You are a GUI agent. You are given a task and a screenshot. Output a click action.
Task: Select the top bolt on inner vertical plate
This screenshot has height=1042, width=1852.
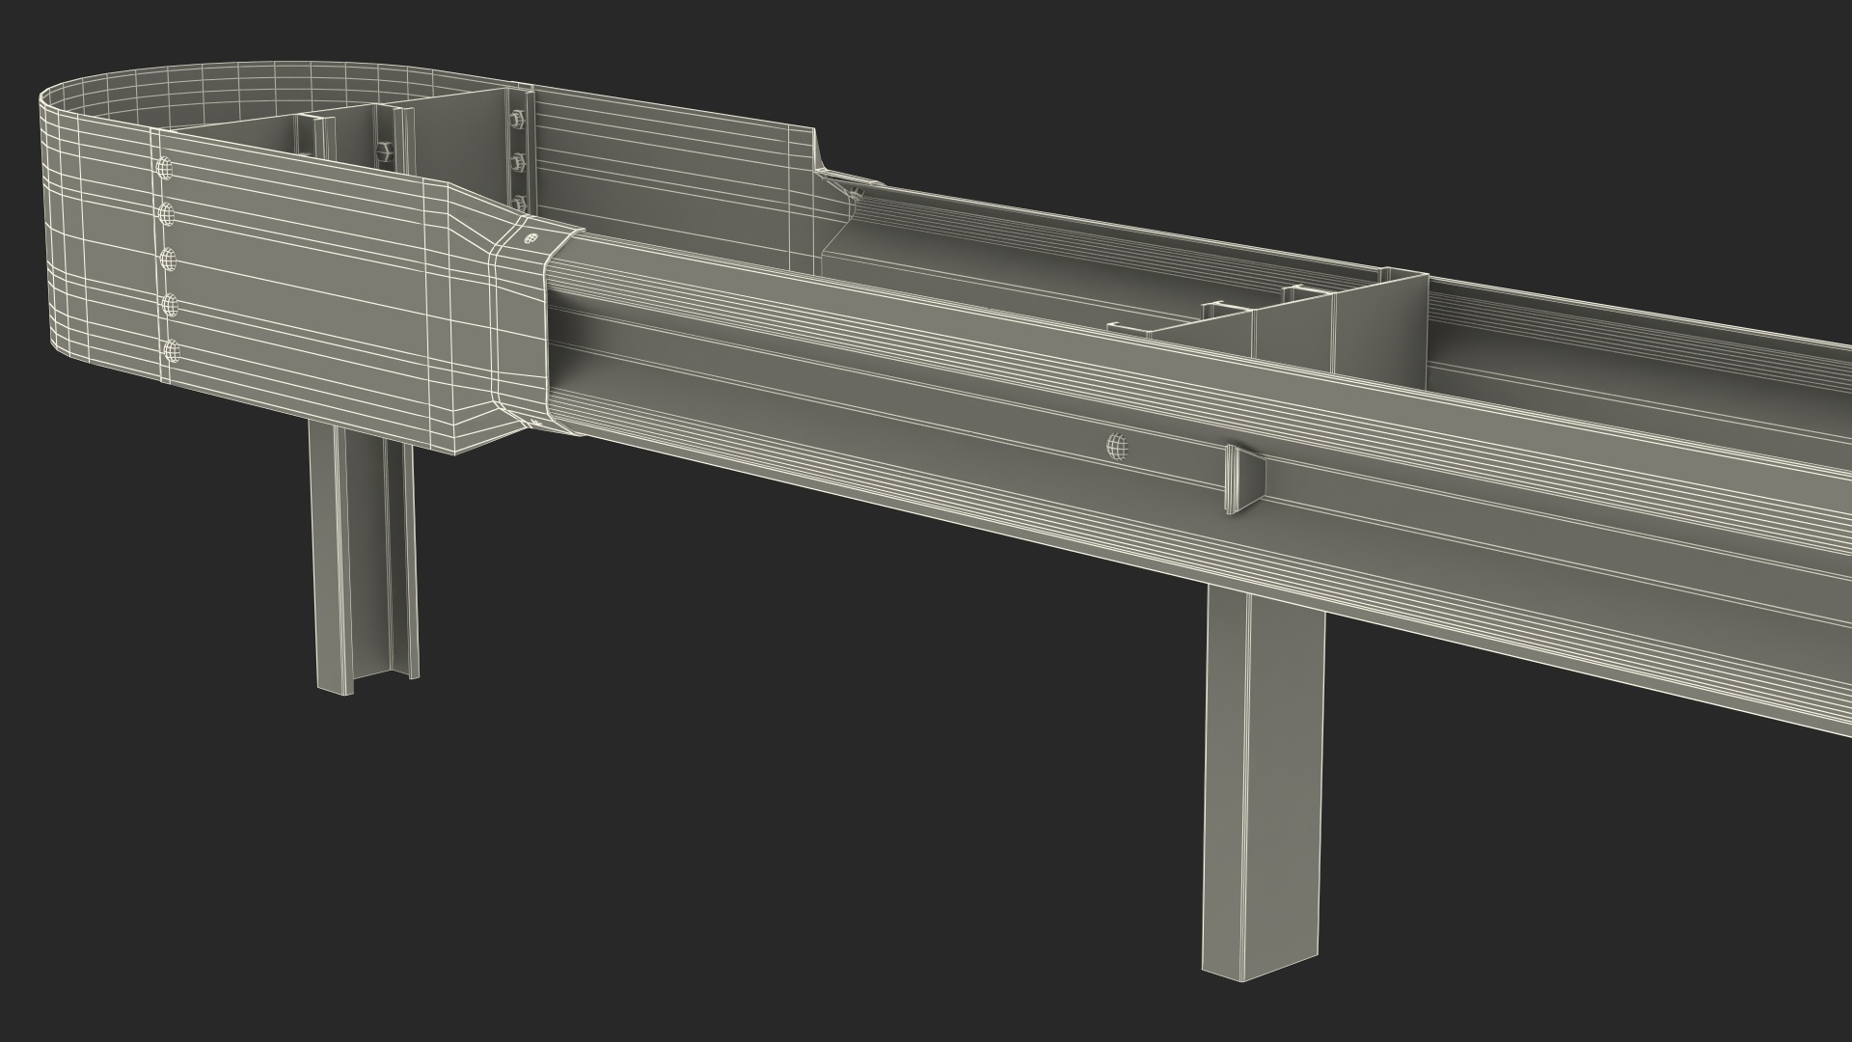click(516, 121)
